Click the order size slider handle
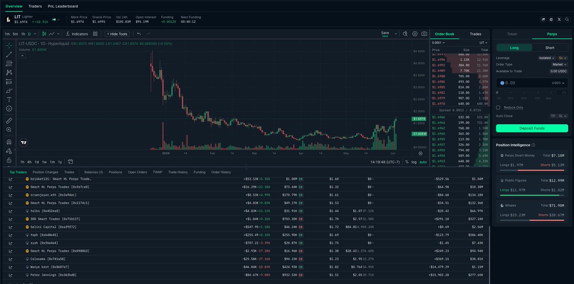This screenshot has height=284, width=574. [498, 92]
